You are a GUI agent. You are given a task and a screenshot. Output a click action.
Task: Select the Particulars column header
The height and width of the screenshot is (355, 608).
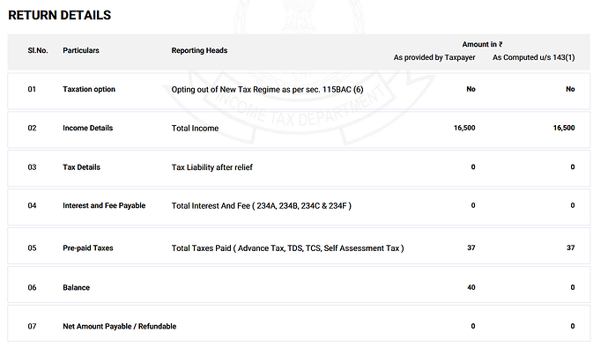81,50
